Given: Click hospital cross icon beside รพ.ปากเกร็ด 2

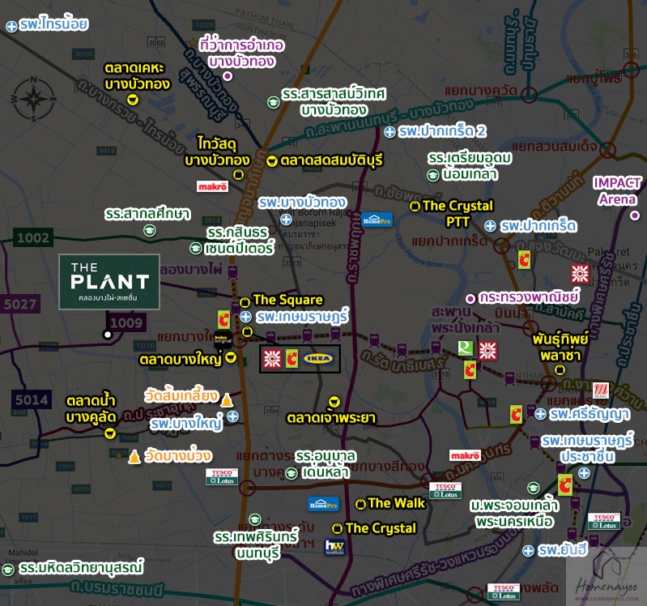Looking at the screenshot, I should tap(389, 132).
